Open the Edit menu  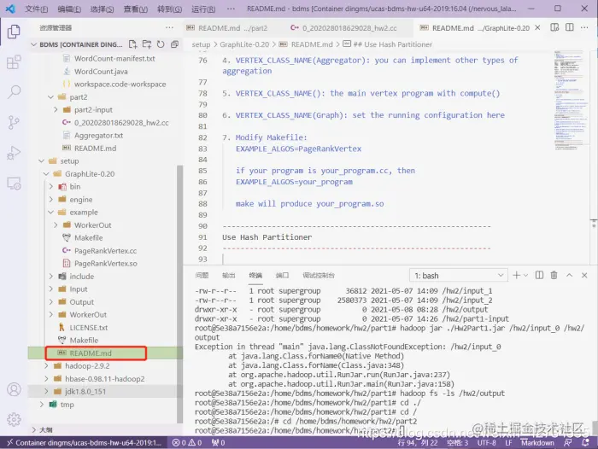tap(69, 9)
